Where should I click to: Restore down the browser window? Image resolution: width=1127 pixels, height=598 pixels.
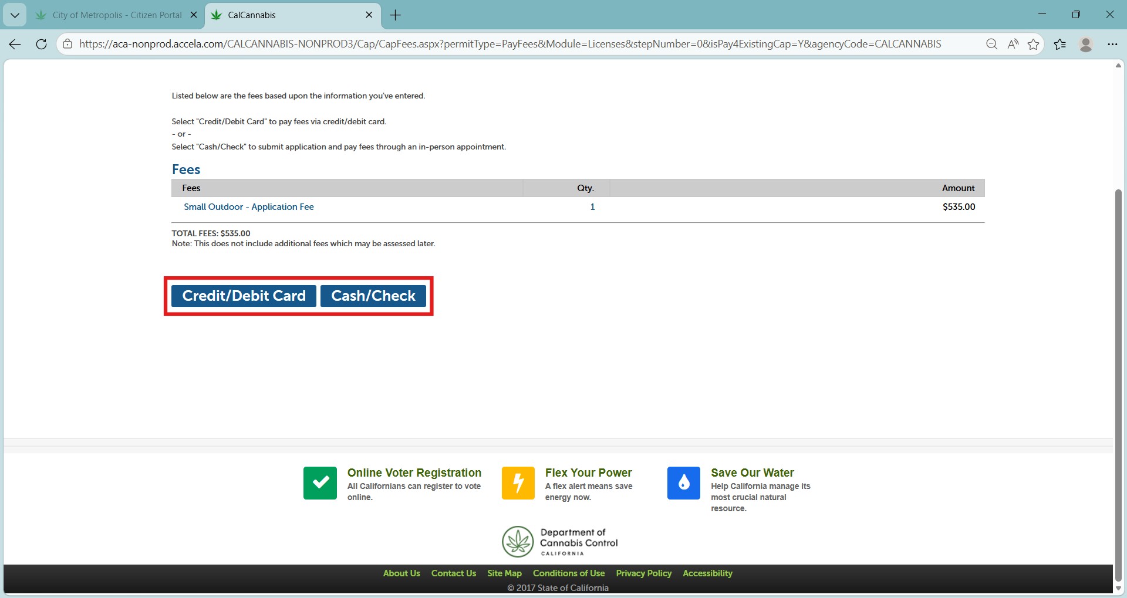tap(1076, 15)
